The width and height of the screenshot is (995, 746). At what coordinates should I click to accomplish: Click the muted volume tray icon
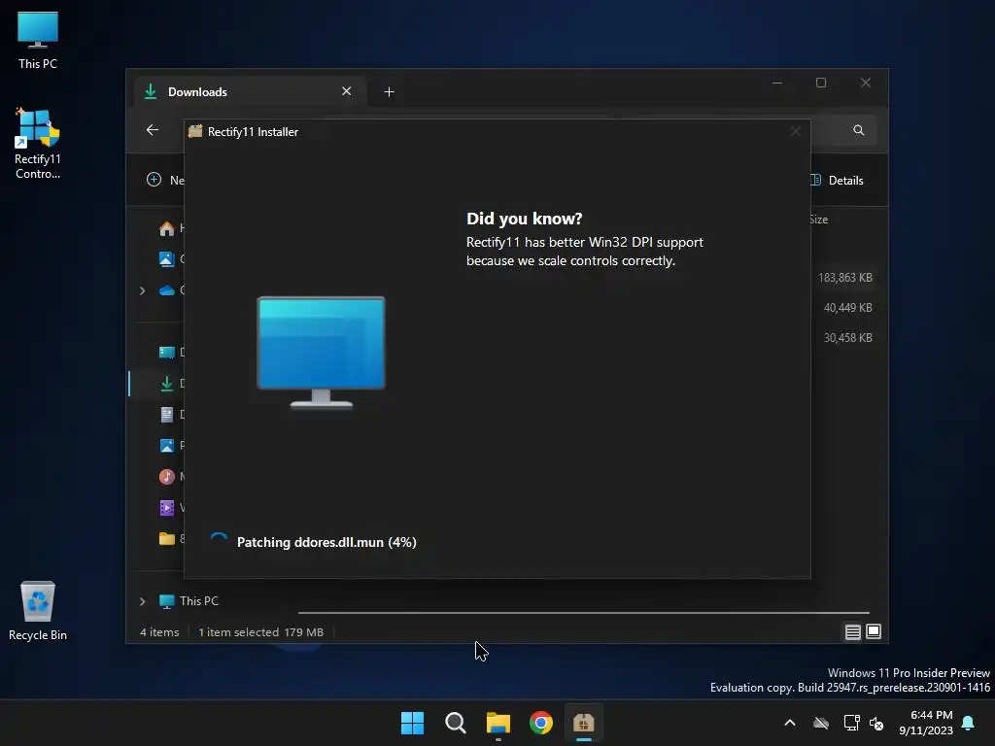pos(877,723)
